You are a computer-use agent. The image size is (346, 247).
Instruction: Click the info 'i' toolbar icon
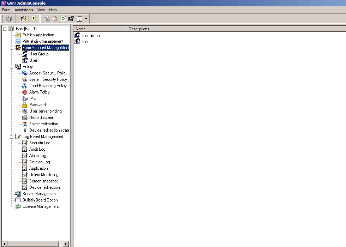click(x=34, y=19)
